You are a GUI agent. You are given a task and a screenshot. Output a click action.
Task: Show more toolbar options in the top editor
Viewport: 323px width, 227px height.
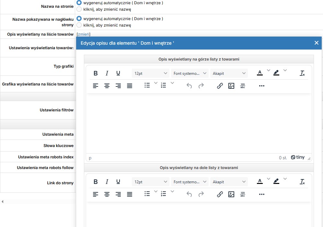click(x=262, y=86)
